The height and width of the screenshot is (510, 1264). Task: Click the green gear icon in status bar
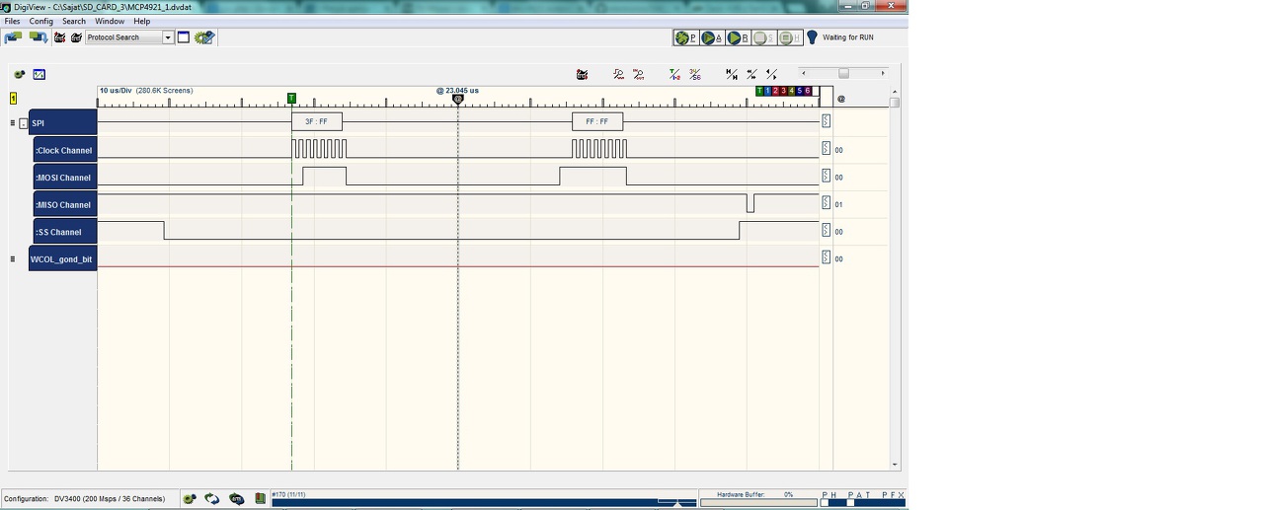tap(190, 499)
